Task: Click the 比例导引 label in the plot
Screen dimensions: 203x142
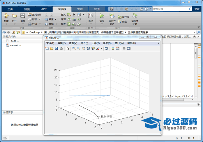Action: (106, 116)
